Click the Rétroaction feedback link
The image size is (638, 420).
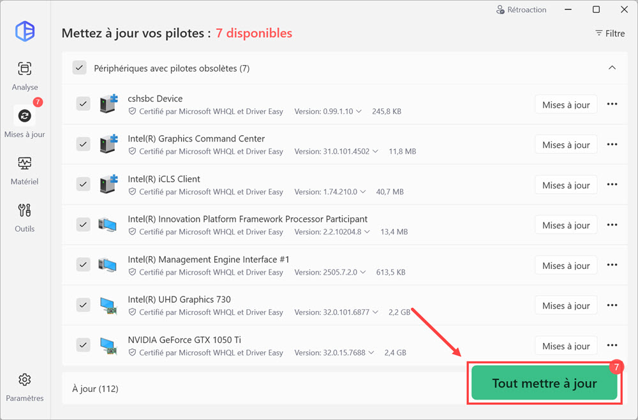(x=521, y=10)
